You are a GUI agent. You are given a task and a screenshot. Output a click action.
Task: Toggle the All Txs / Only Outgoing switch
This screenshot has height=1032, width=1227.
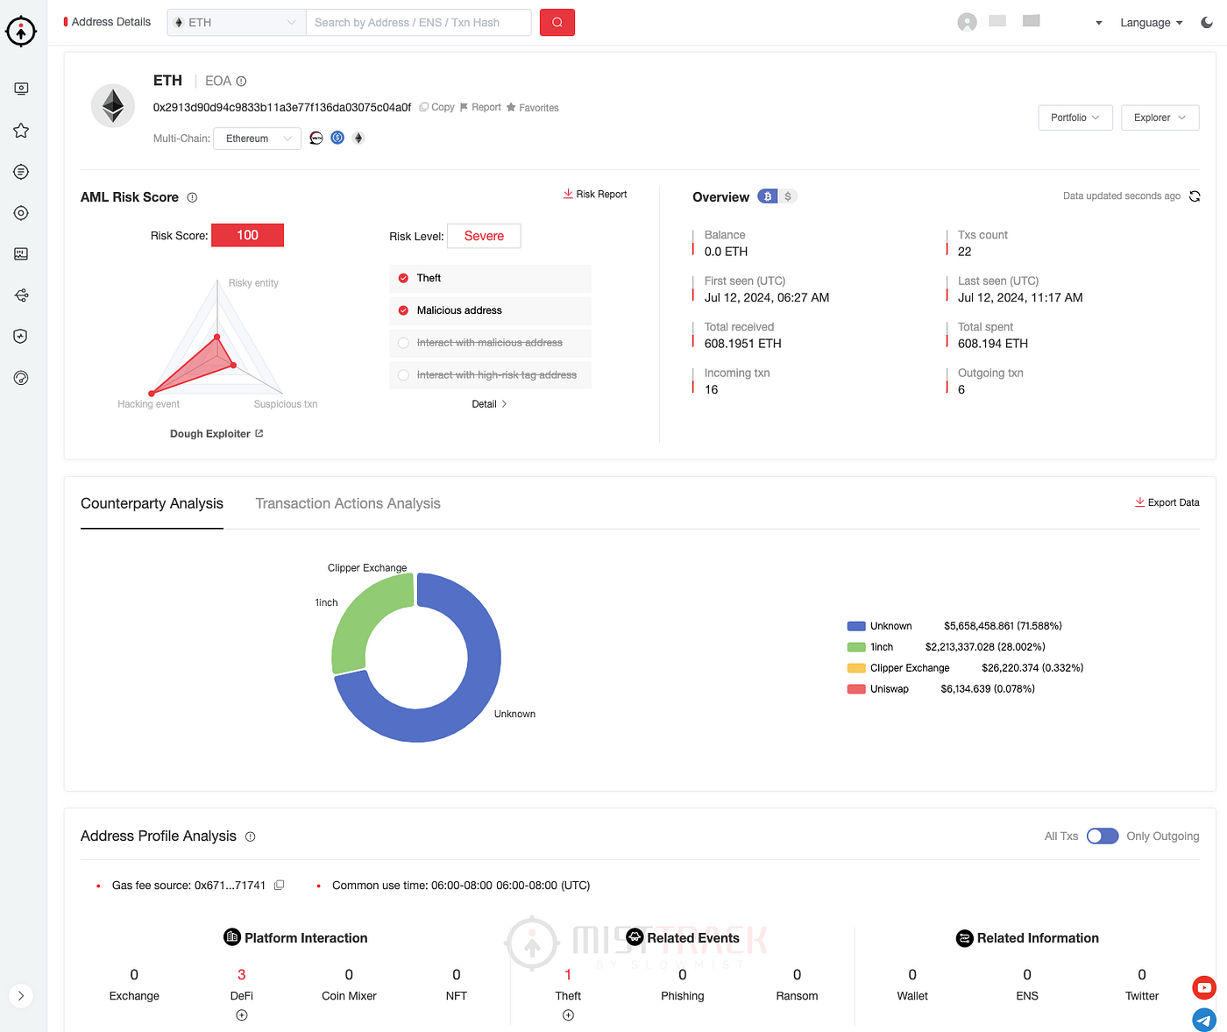coord(1103,836)
